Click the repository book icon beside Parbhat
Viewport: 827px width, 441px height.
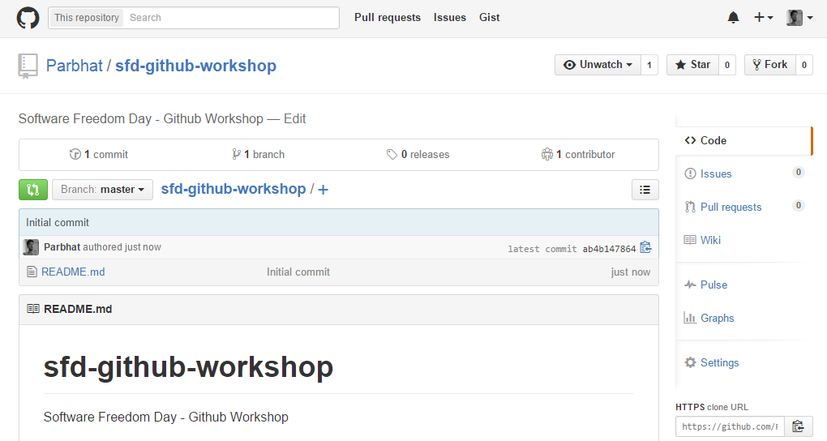click(28, 66)
